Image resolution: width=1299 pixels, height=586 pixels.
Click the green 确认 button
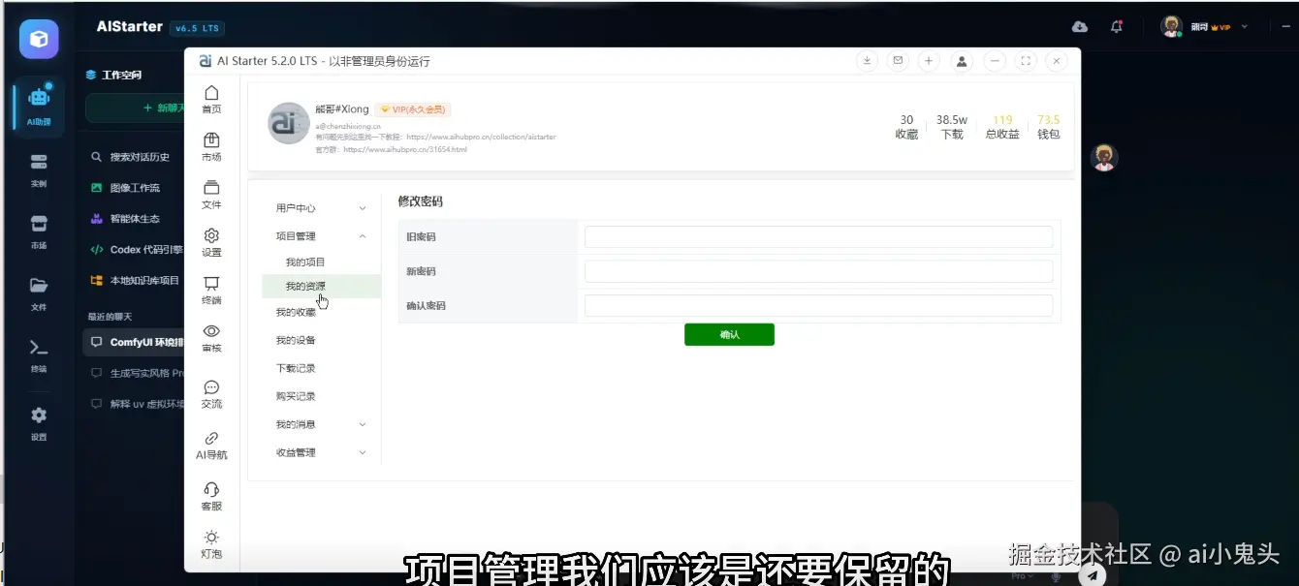point(729,334)
